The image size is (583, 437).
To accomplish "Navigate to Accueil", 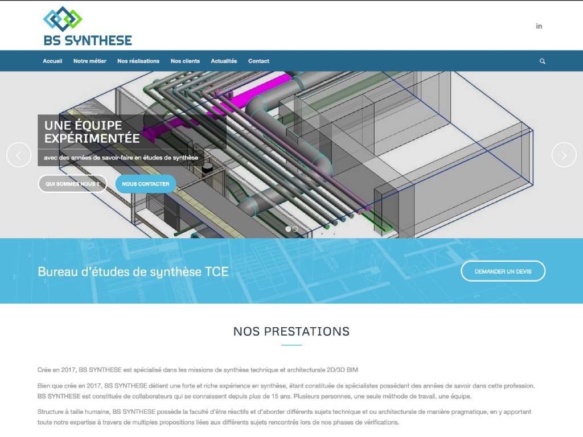I will click(x=52, y=61).
